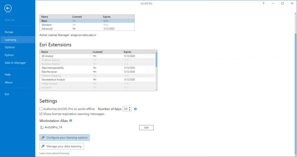Click Save As in the sidebar
Image resolution: width=297 pixels, height=157 pixels.
[10, 20]
